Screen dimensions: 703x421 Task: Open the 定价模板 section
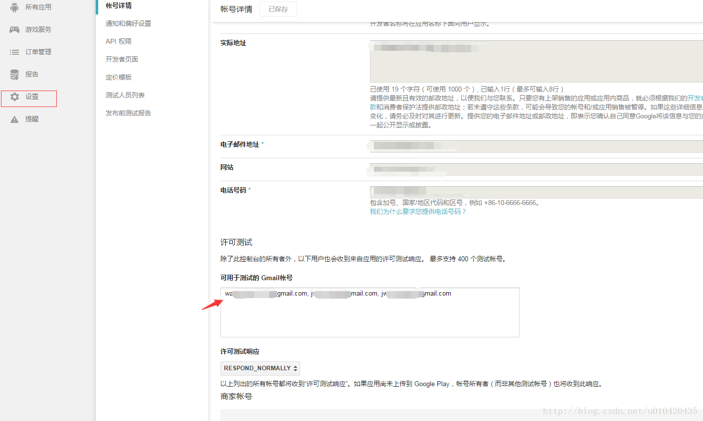click(x=119, y=77)
